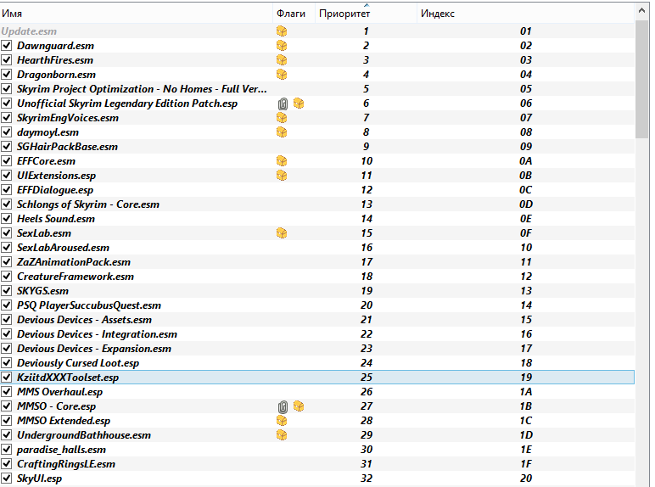Image resolution: width=655 pixels, height=487 pixels.
Task: Click the archive icon in Dragonborn.esm row
Action: tap(282, 75)
